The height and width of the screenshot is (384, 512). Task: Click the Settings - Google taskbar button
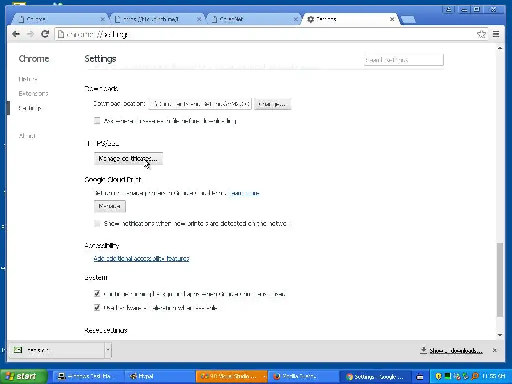375,377
